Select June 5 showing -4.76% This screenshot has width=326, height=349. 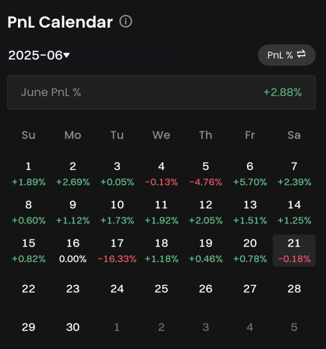tap(205, 174)
